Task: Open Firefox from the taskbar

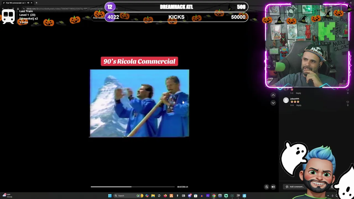Action: tap(165, 196)
